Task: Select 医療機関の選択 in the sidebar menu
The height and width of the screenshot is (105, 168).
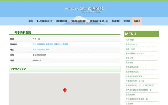Action: 132,72
